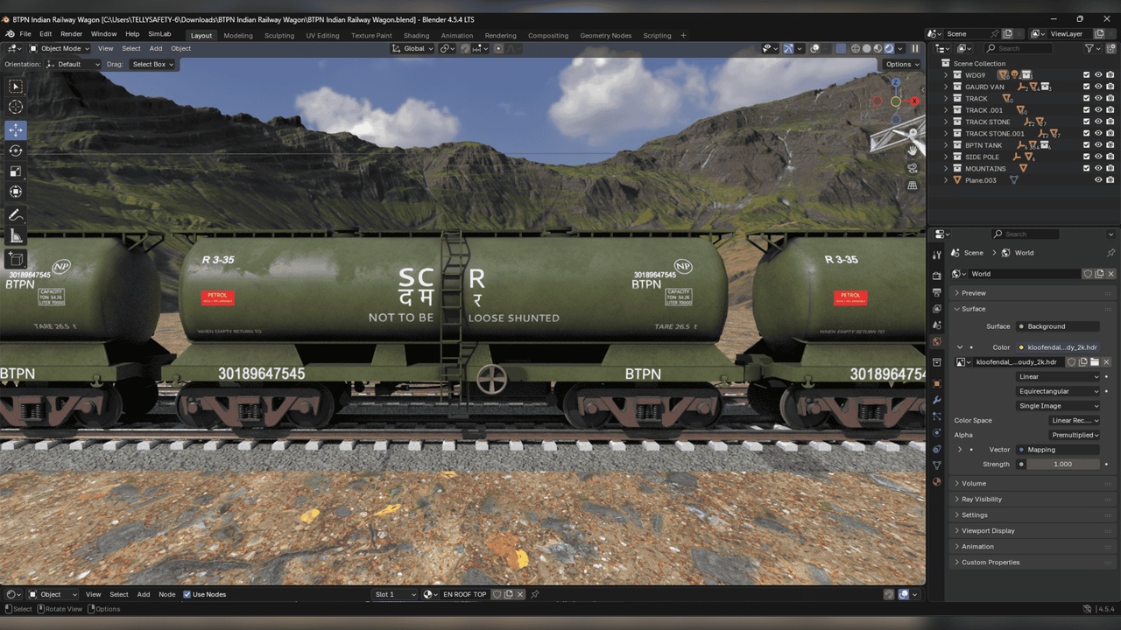
Task: Click the Mapping vector link button
Action: coord(1058,450)
